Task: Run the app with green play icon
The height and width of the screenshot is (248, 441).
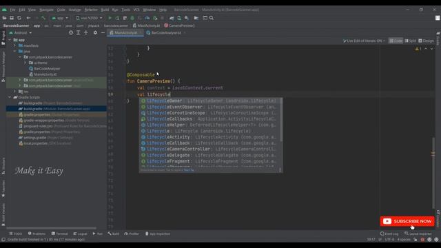Action: coord(110,18)
